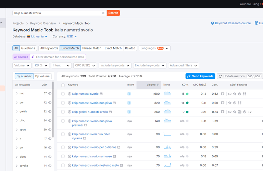Add 'kaip numesti svorio namuose' with plus icon

point(70,156)
